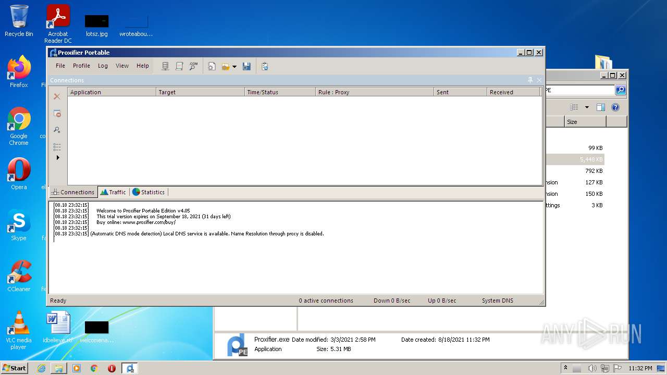
Task: Pin the Connections panel with pushpin icon
Action: click(x=530, y=80)
